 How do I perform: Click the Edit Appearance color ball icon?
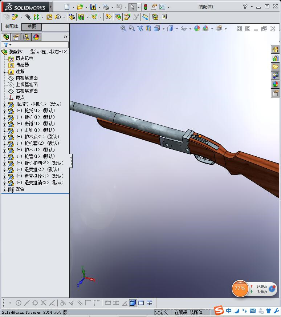click(197, 28)
